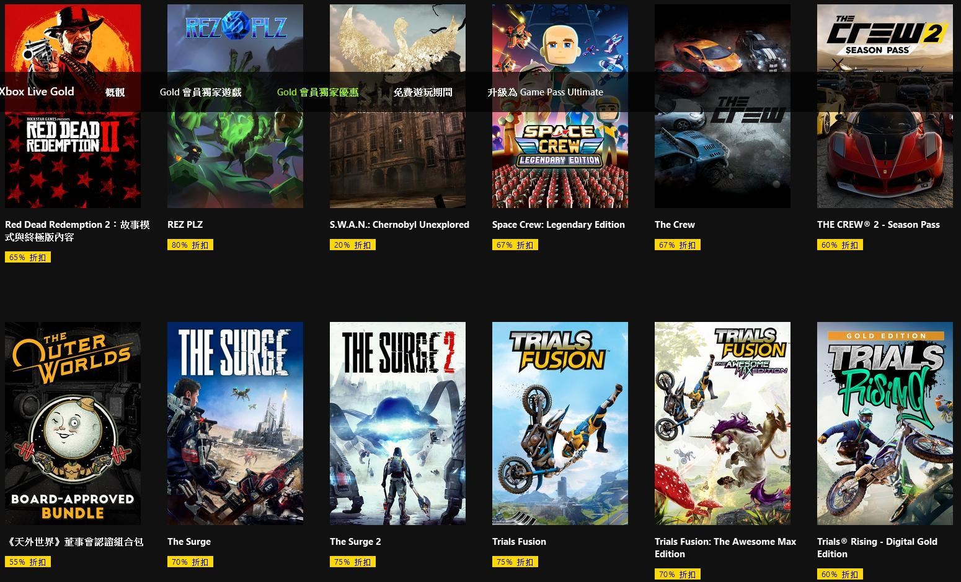Open the S.W.A.N.: Chernobyl Unexplored title link
The width and height of the screenshot is (961, 582).
click(399, 225)
